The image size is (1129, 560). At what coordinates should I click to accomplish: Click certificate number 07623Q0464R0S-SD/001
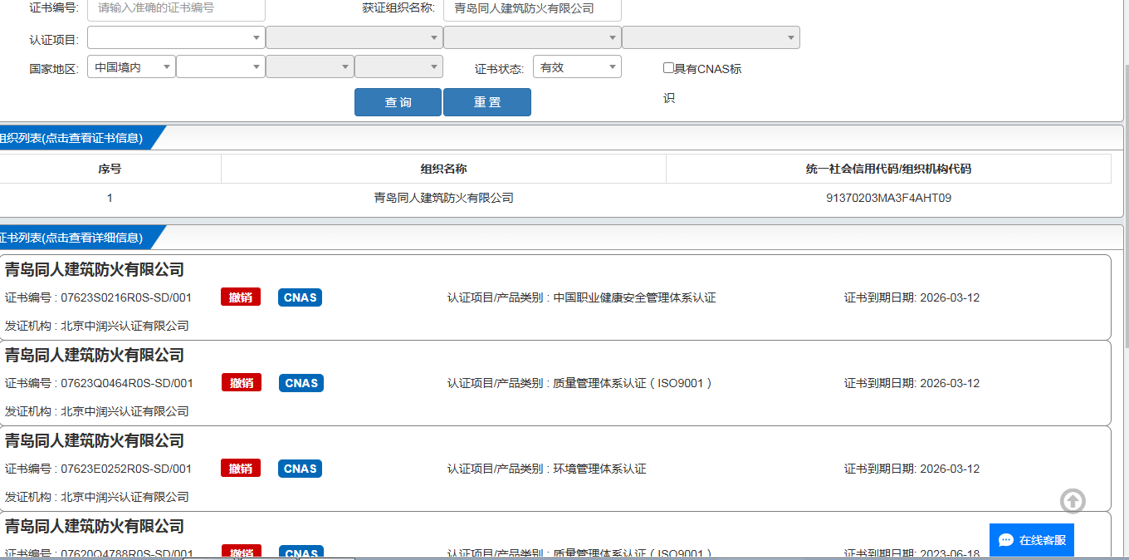(127, 383)
